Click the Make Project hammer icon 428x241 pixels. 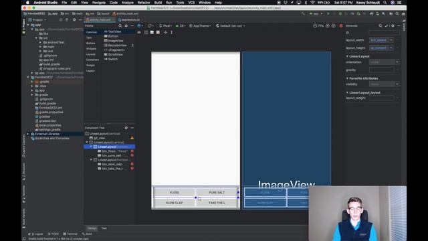(303, 13)
